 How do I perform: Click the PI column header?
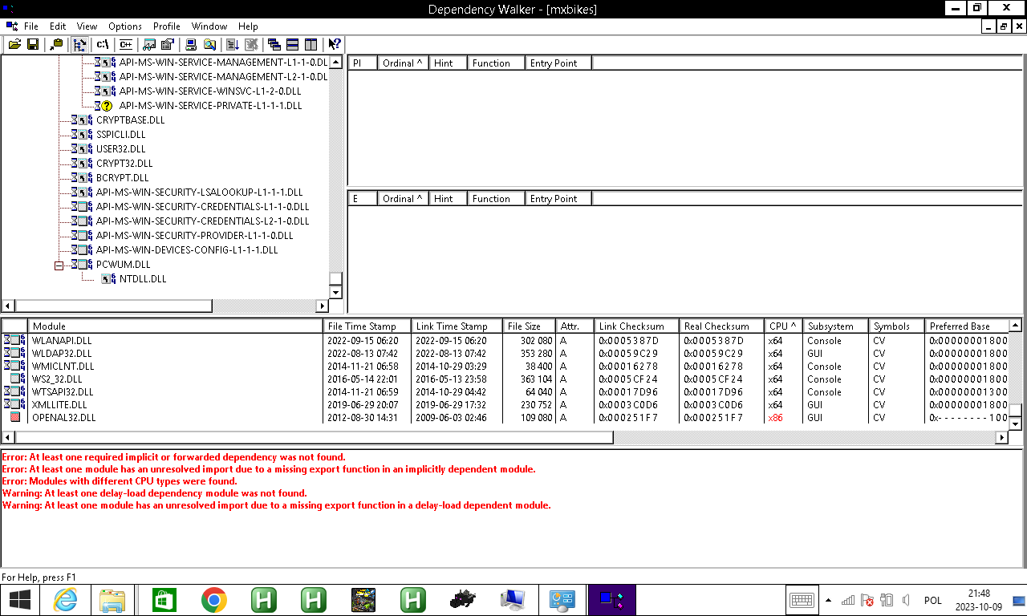click(363, 63)
